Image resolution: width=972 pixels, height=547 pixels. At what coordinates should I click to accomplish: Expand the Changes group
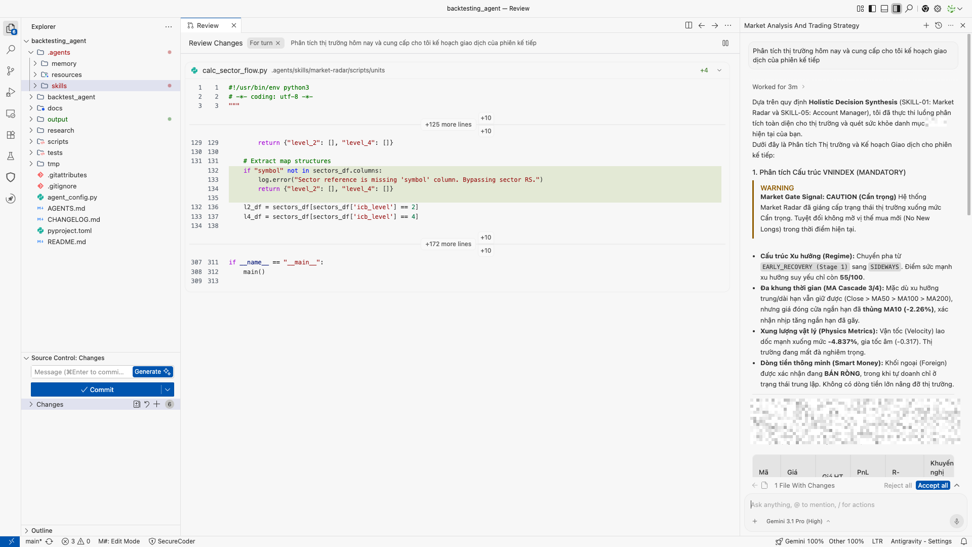pyautogui.click(x=31, y=404)
